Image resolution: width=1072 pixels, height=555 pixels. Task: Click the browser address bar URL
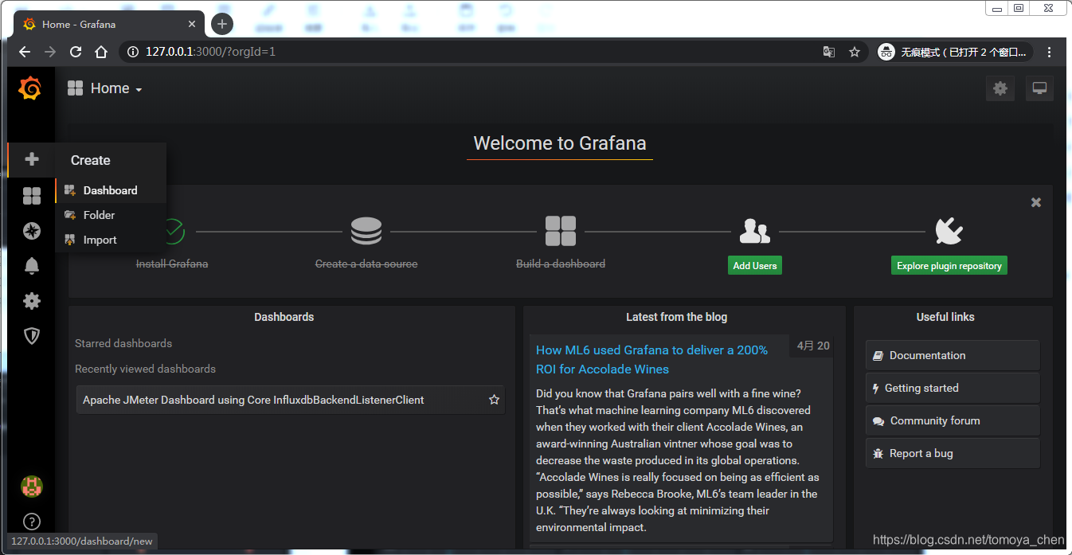point(211,52)
